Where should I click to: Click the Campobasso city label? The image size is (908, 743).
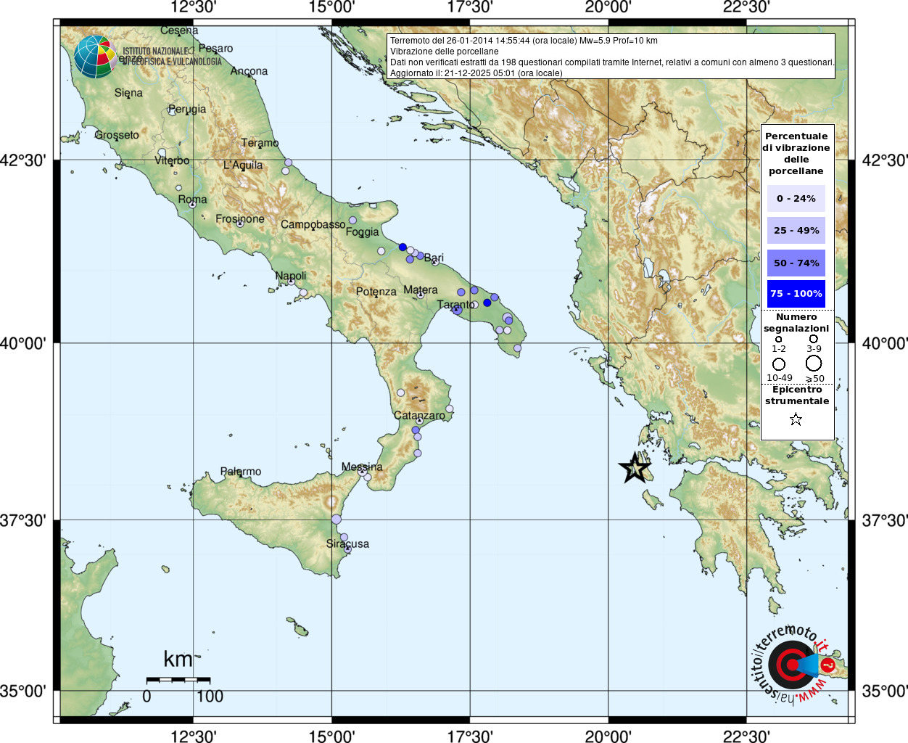pyautogui.click(x=313, y=225)
